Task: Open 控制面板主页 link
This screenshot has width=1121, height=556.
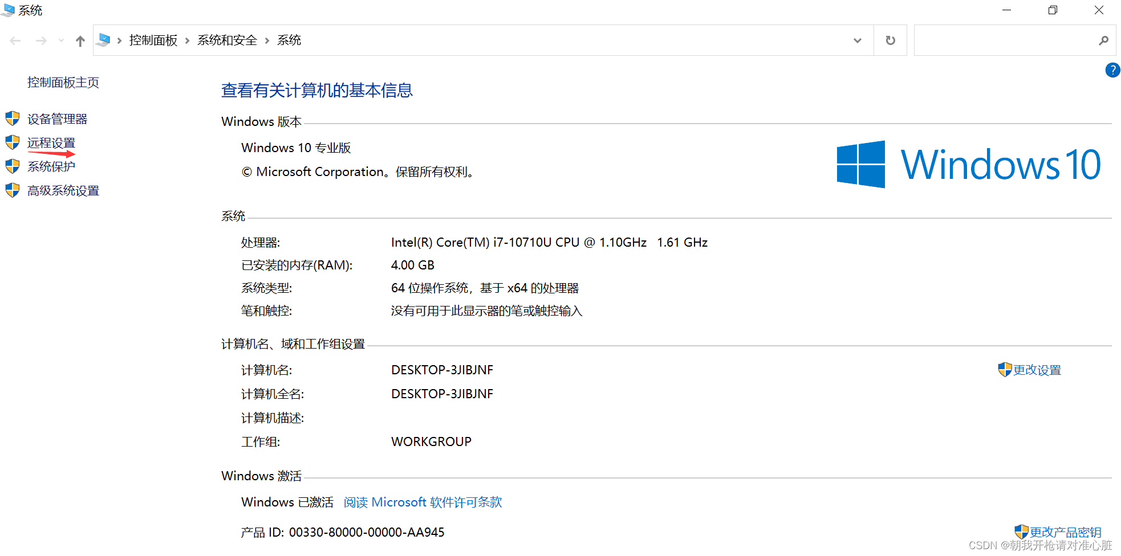Action: (x=63, y=83)
